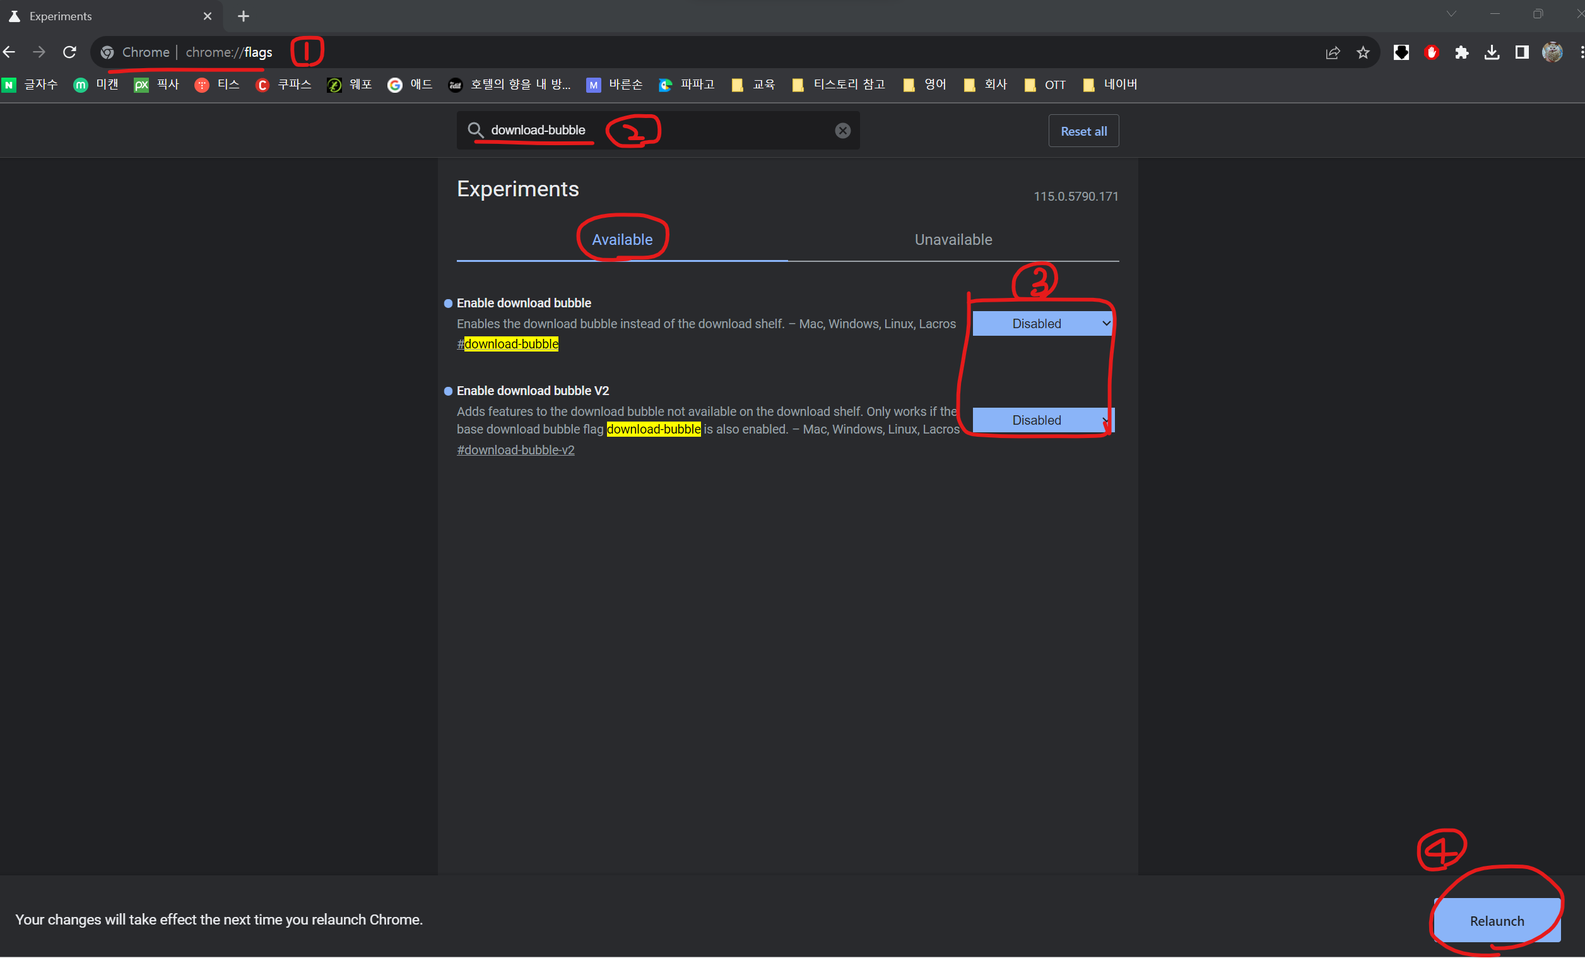Screen dimensions: 1585x958
Task: Expand the download bubble V2 dropdown
Action: (x=1042, y=420)
